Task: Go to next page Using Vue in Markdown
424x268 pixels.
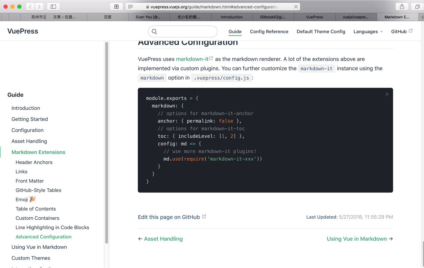Action: [x=357, y=239]
